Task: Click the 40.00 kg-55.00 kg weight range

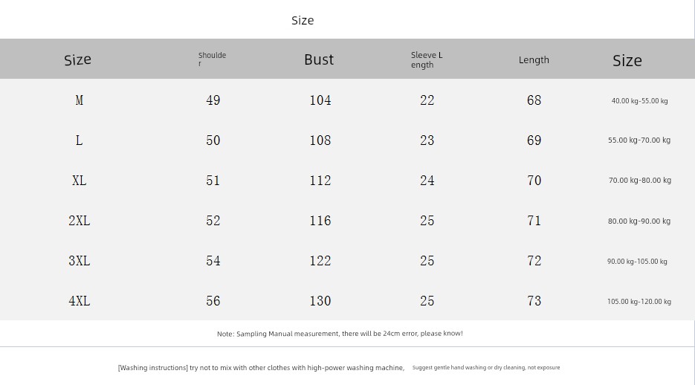Action: coord(639,101)
